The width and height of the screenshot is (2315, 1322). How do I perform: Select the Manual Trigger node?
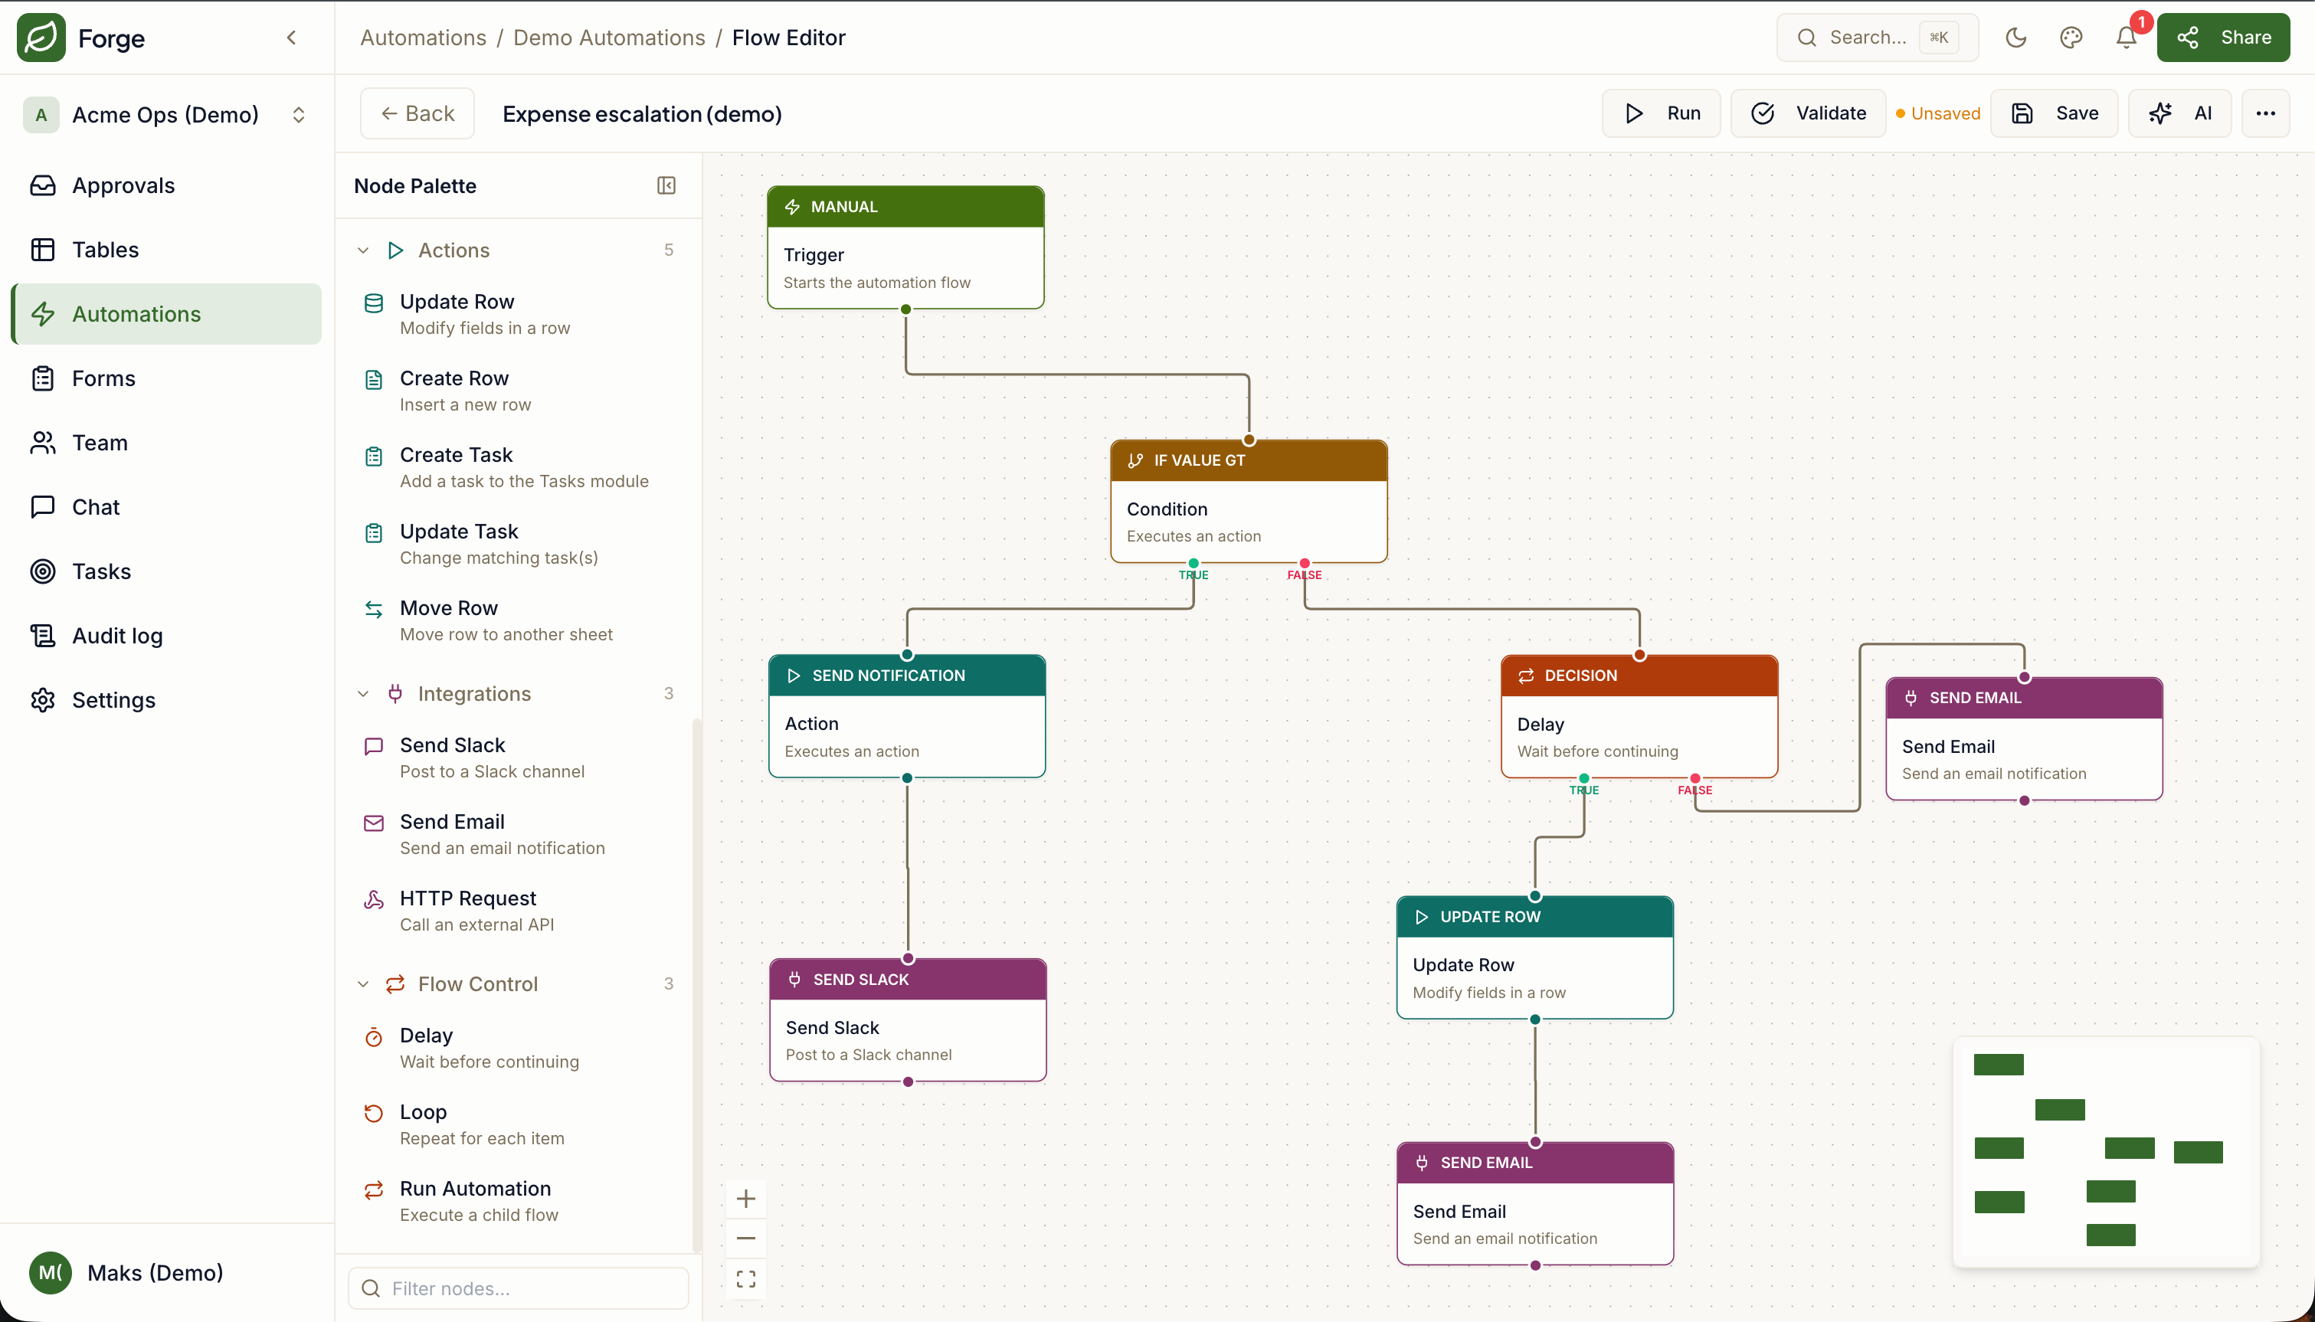pos(905,247)
